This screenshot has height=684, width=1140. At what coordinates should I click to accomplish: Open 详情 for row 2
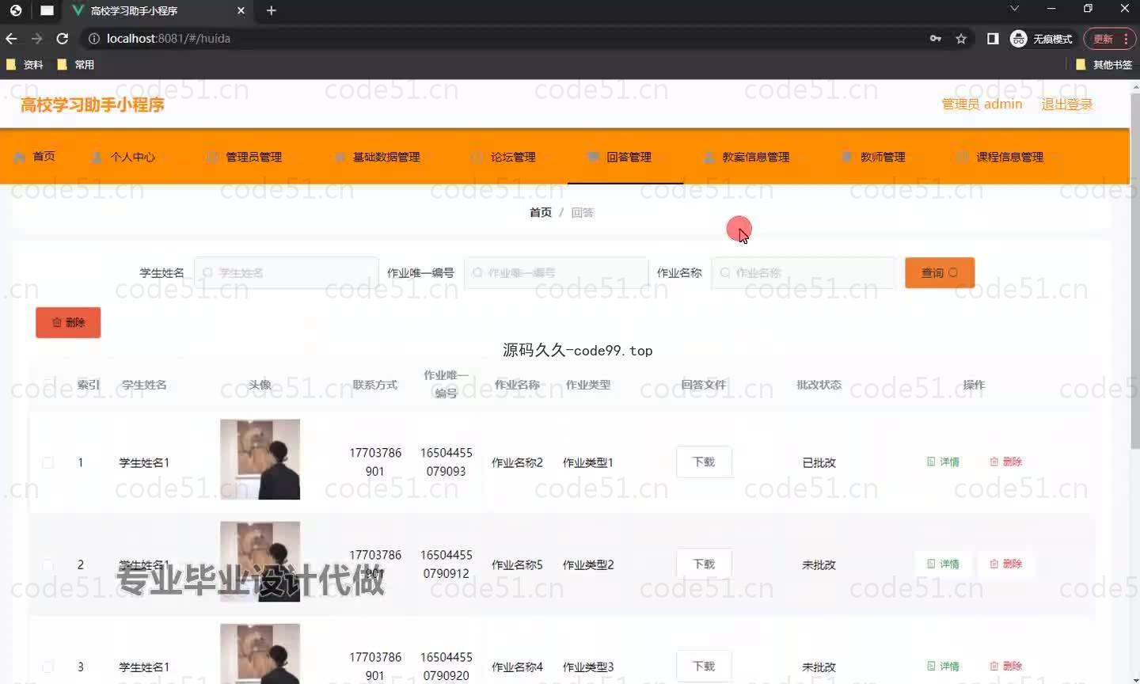click(x=943, y=564)
